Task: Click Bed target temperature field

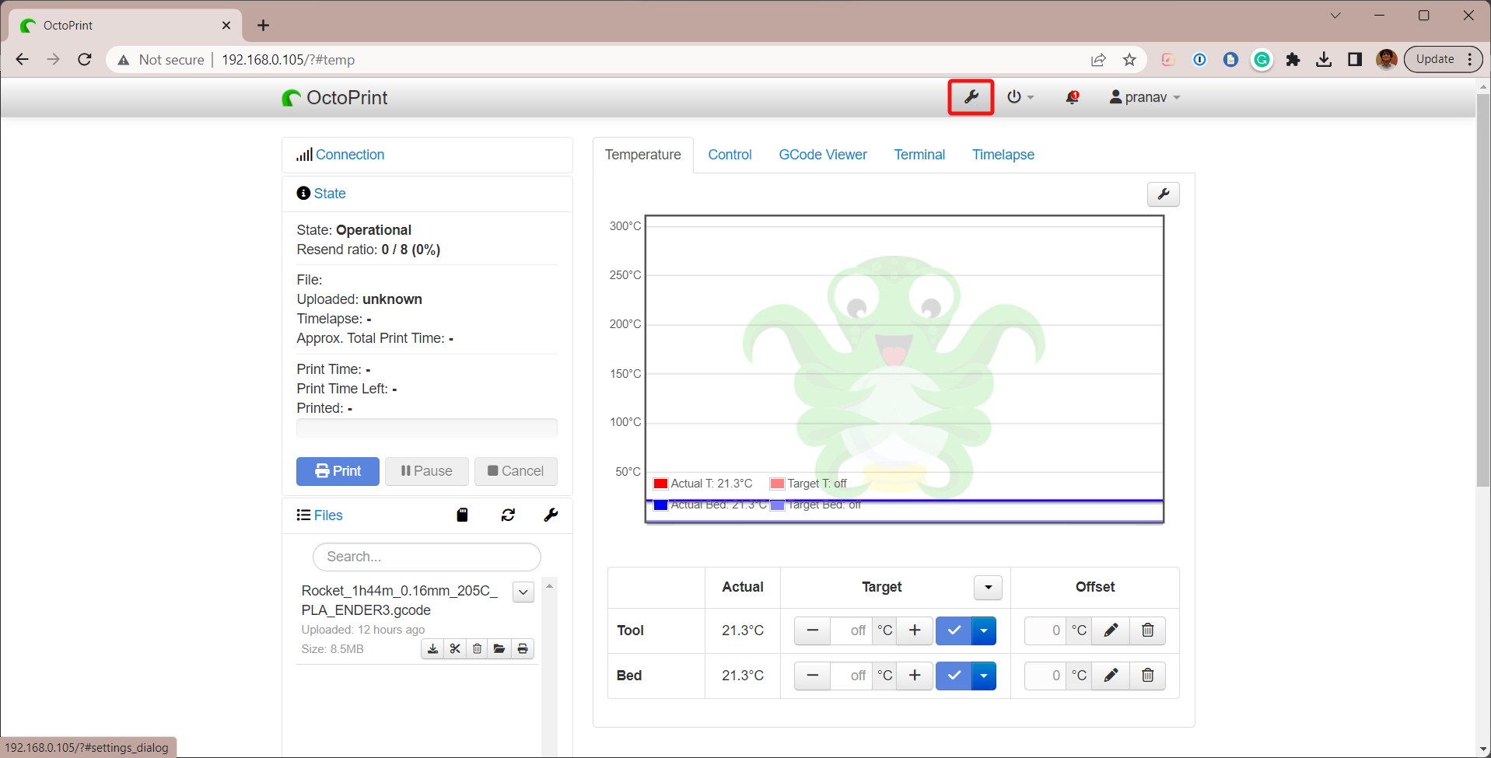Action: tap(852, 676)
